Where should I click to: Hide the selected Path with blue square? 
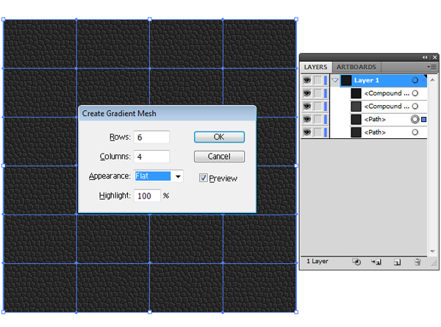[307, 119]
